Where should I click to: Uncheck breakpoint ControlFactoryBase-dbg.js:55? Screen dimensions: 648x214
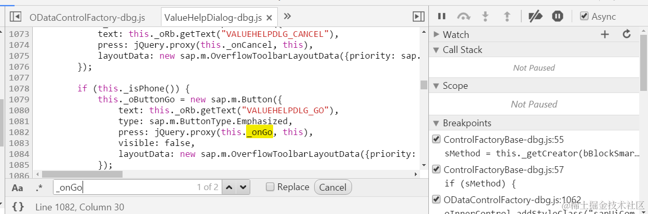click(437, 139)
